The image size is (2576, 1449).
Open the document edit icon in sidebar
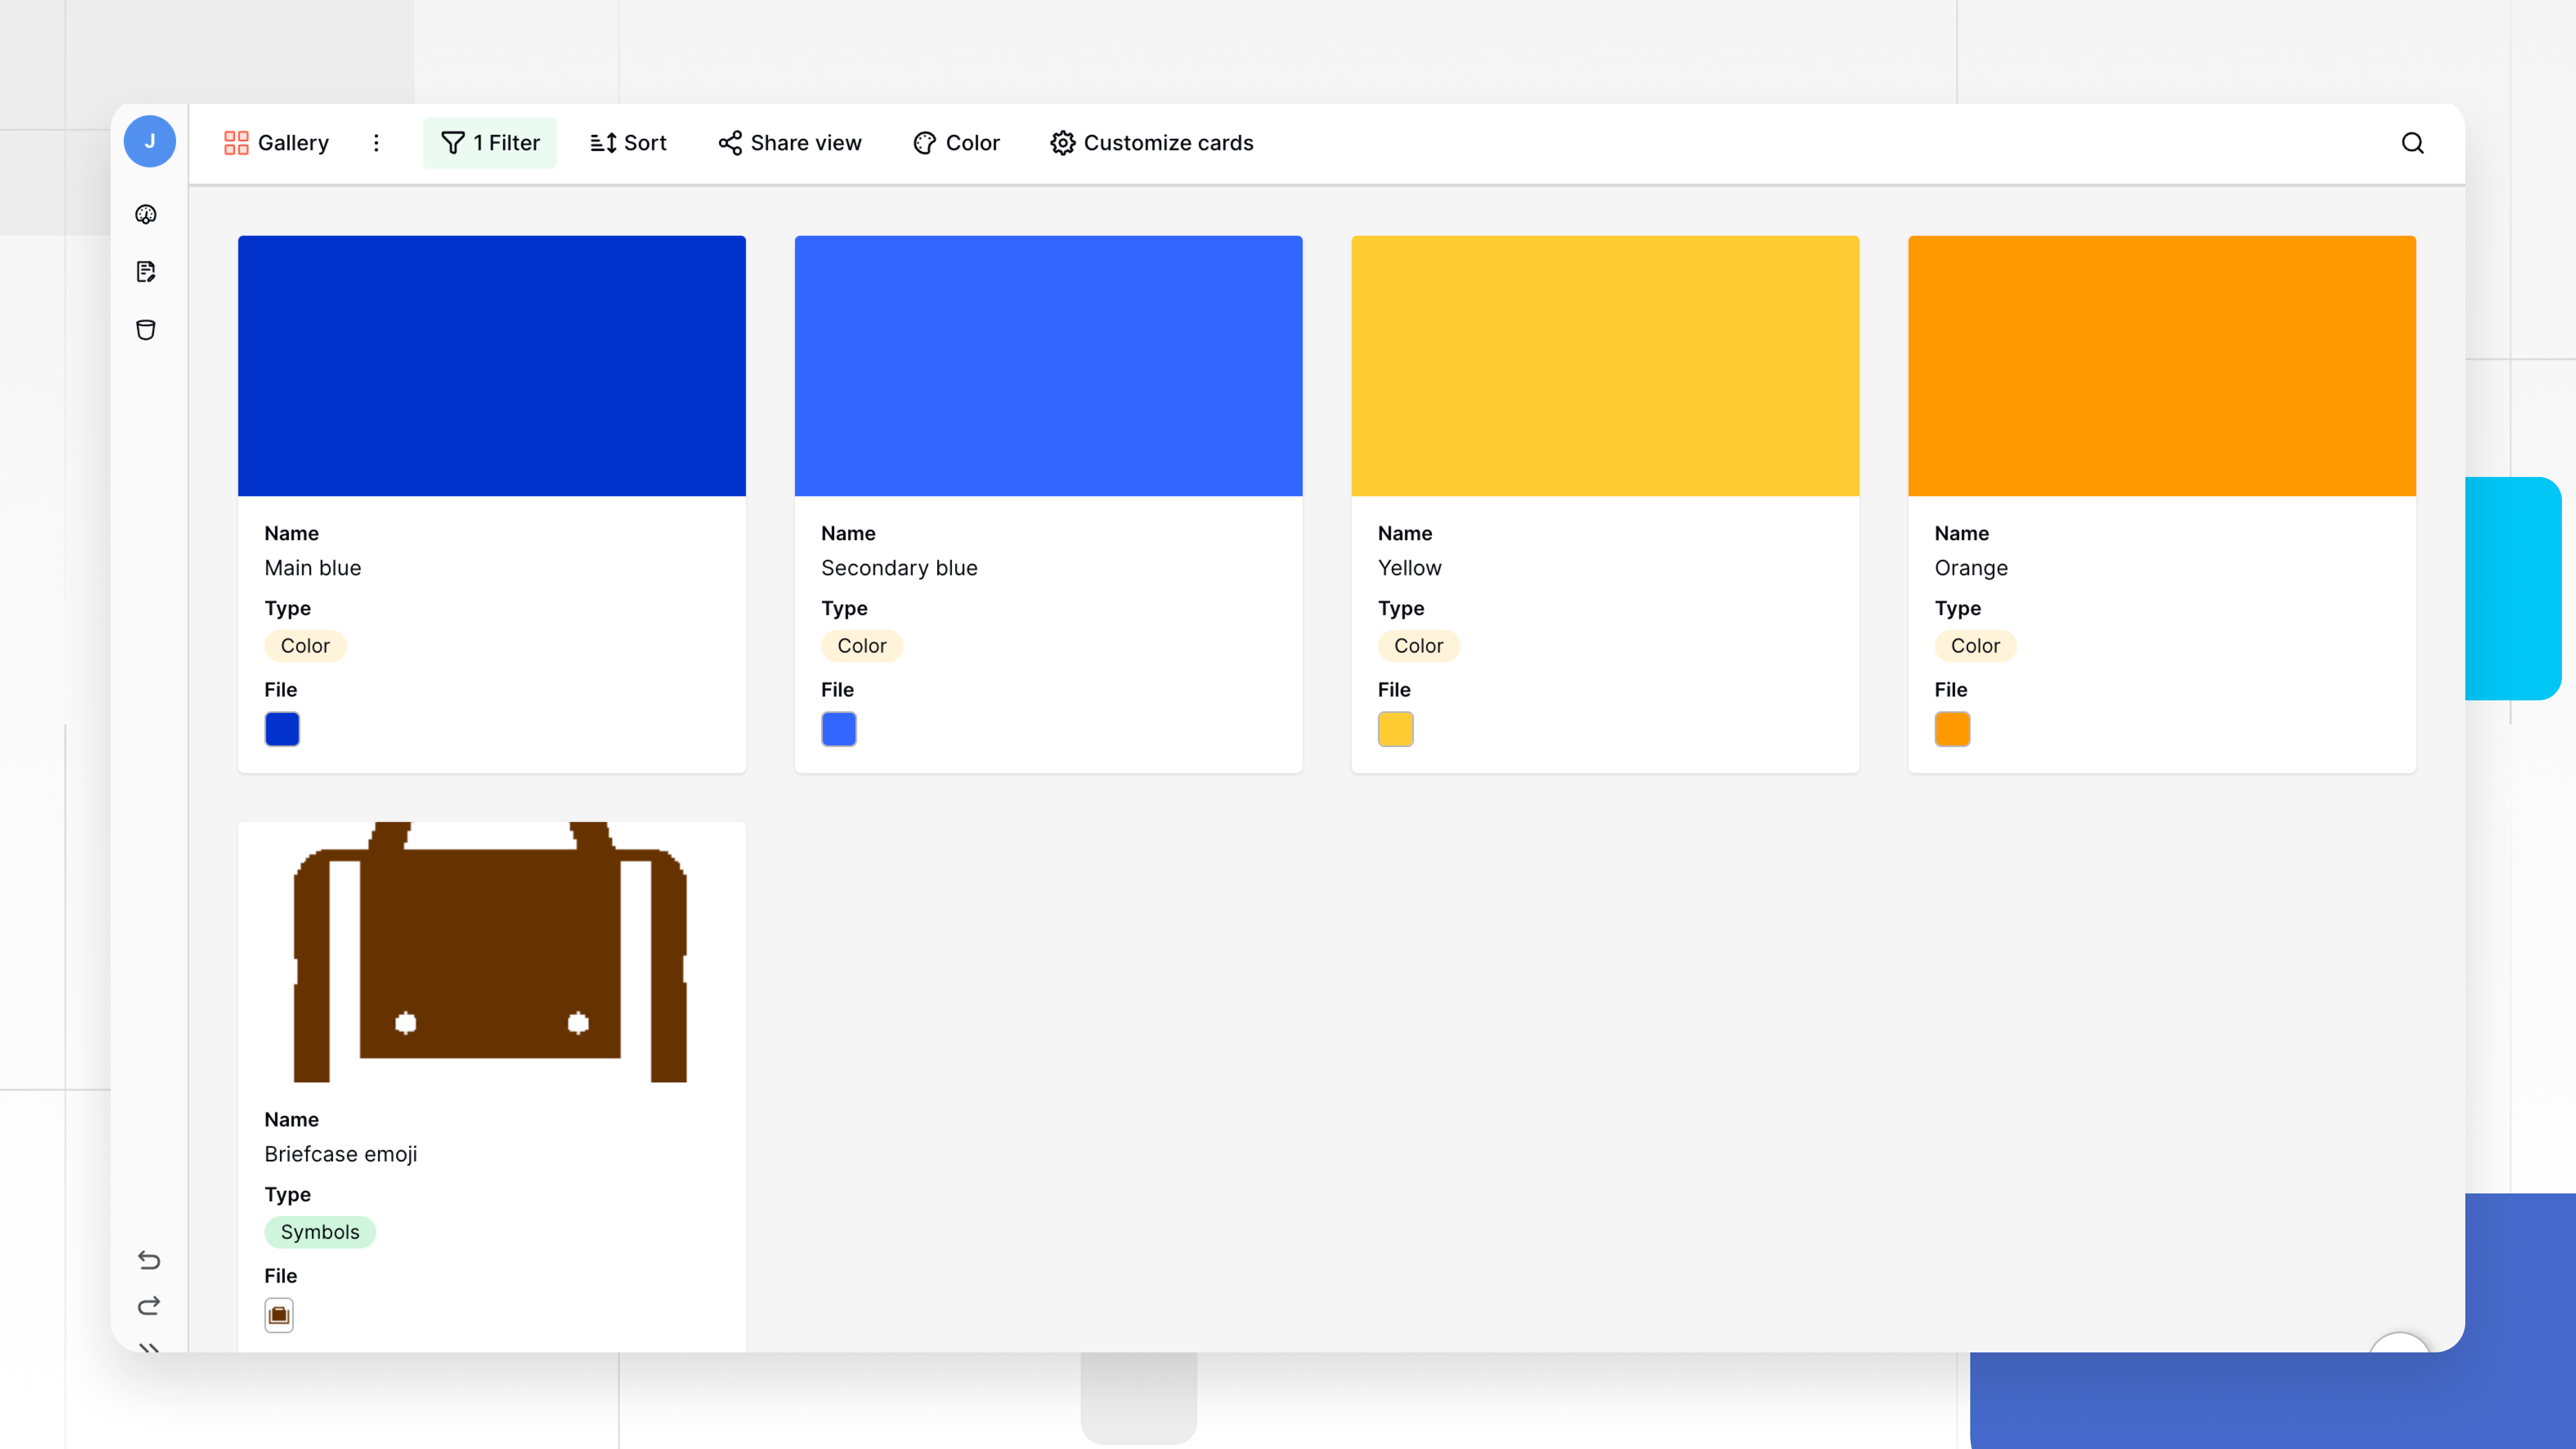pyautogui.click(x=147, y=272)
